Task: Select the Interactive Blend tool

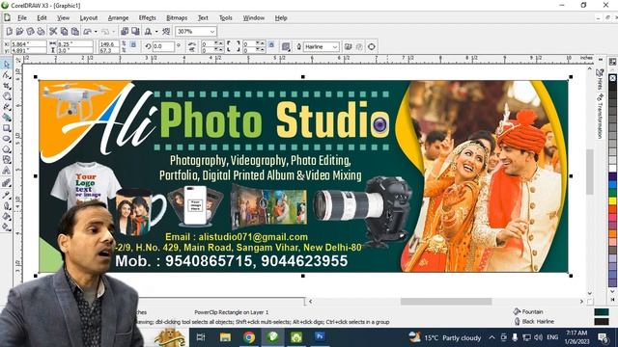Action: point(7,183)
